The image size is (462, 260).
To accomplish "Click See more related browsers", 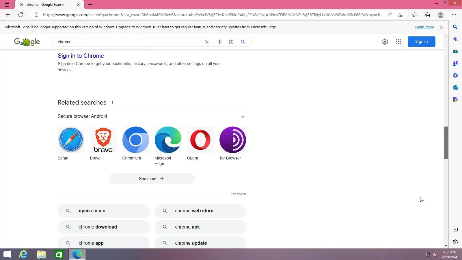I will (152, 179).
